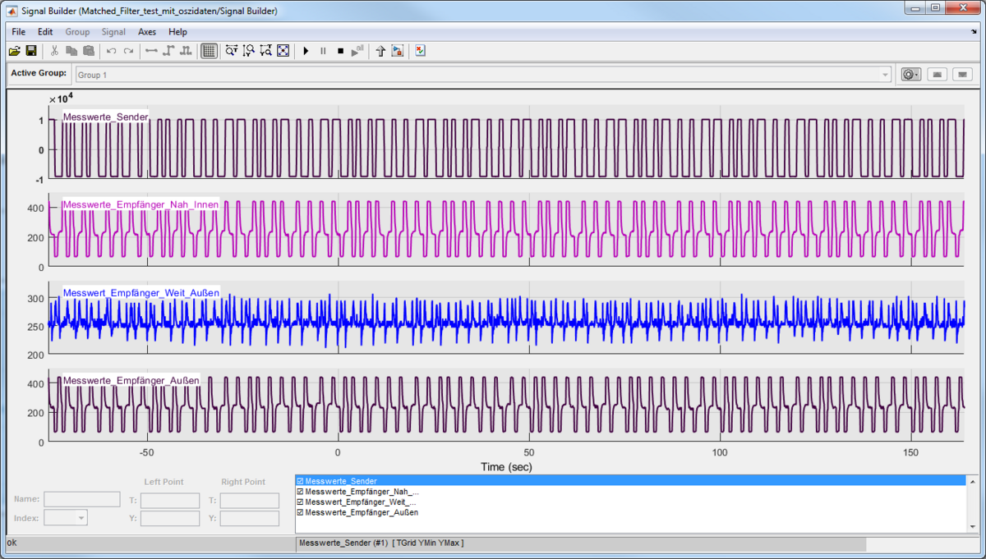Image resolution: width=986 pixels, height=559 pixels.
Task: Click the up arrow toolbar icon
Action: click(380, 51)
